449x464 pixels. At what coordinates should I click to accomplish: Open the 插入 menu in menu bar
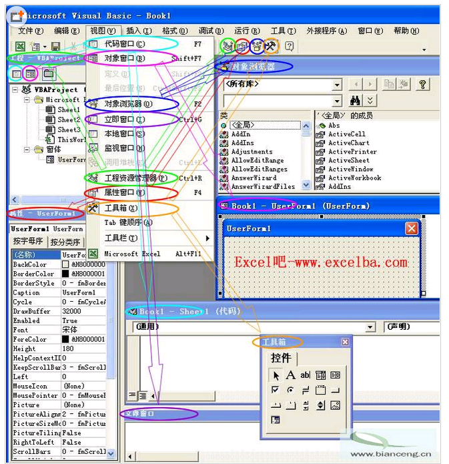click(138, 31)
